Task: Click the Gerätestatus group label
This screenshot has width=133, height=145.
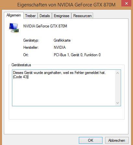Action: [x=21, y=65]
